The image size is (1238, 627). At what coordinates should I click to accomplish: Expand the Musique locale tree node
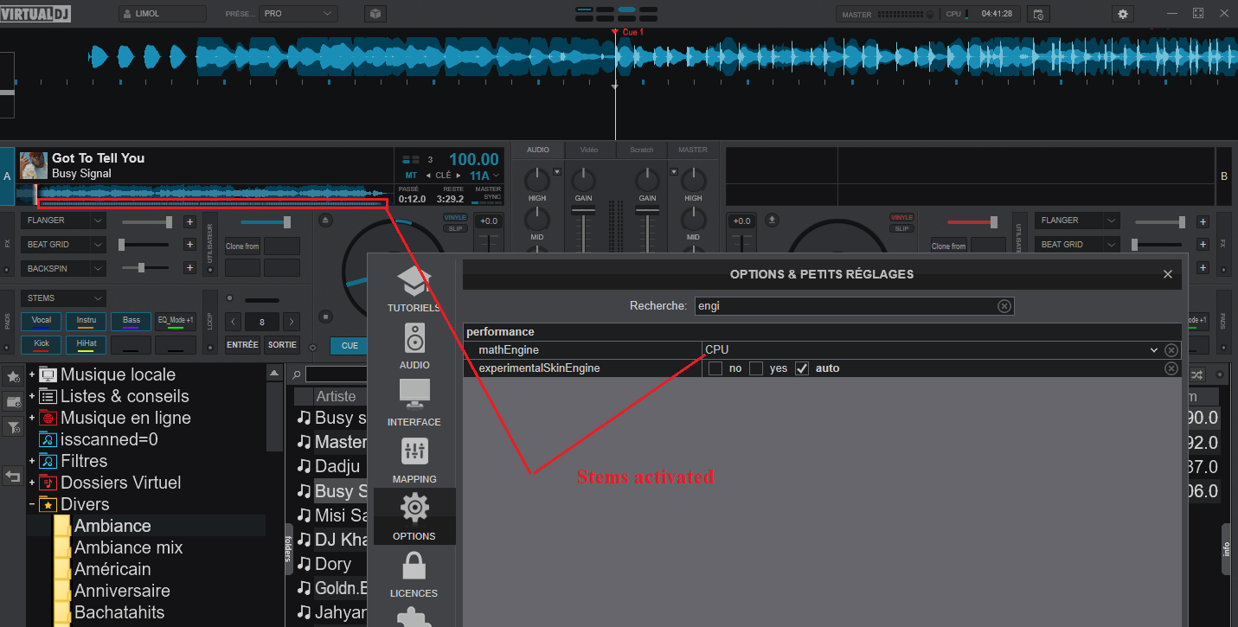[32, 374]
